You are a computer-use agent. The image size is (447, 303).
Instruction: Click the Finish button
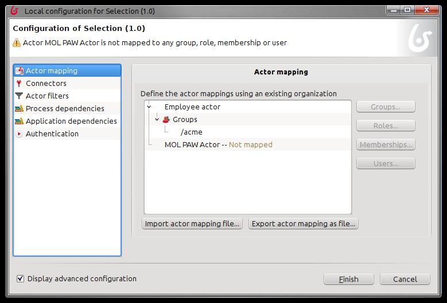pos(349,279)
